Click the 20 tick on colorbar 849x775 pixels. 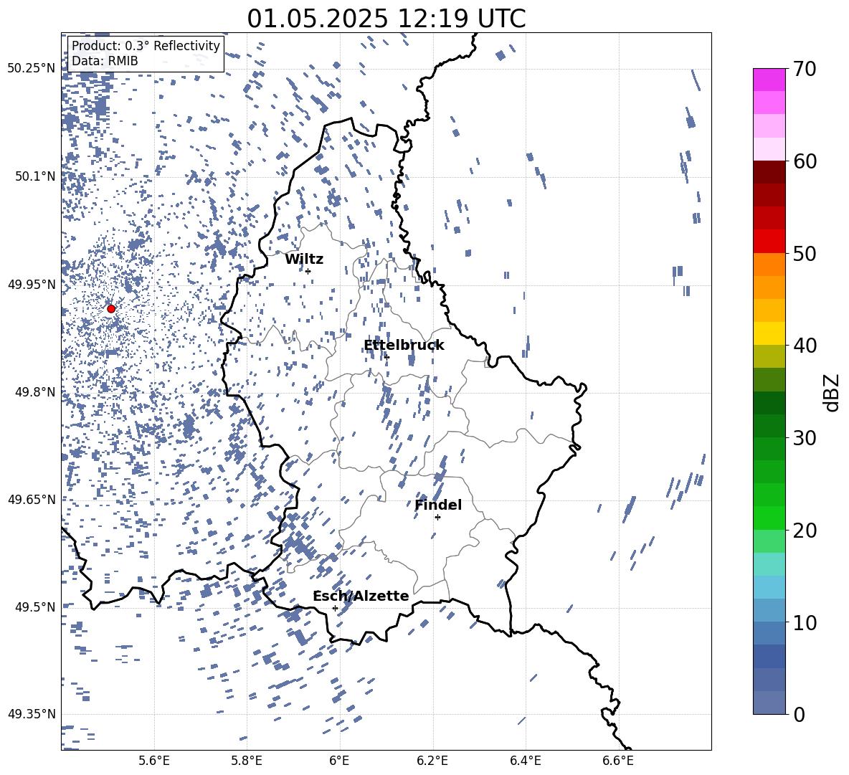(805, 530)
